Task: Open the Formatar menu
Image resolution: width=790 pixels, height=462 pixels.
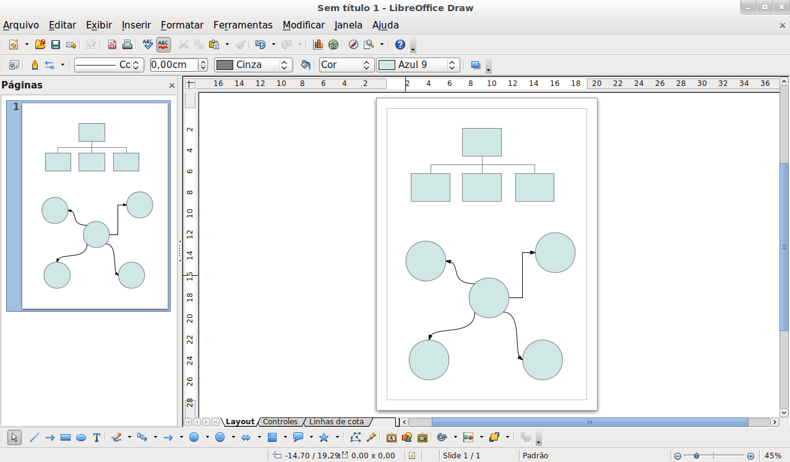Action: (x=182, y=25)
